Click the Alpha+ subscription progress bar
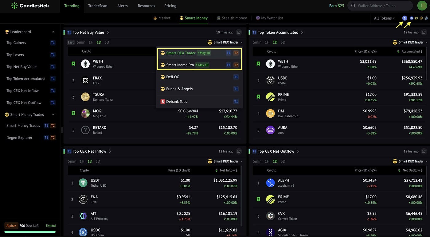430x237 pixels. [30, 232]
